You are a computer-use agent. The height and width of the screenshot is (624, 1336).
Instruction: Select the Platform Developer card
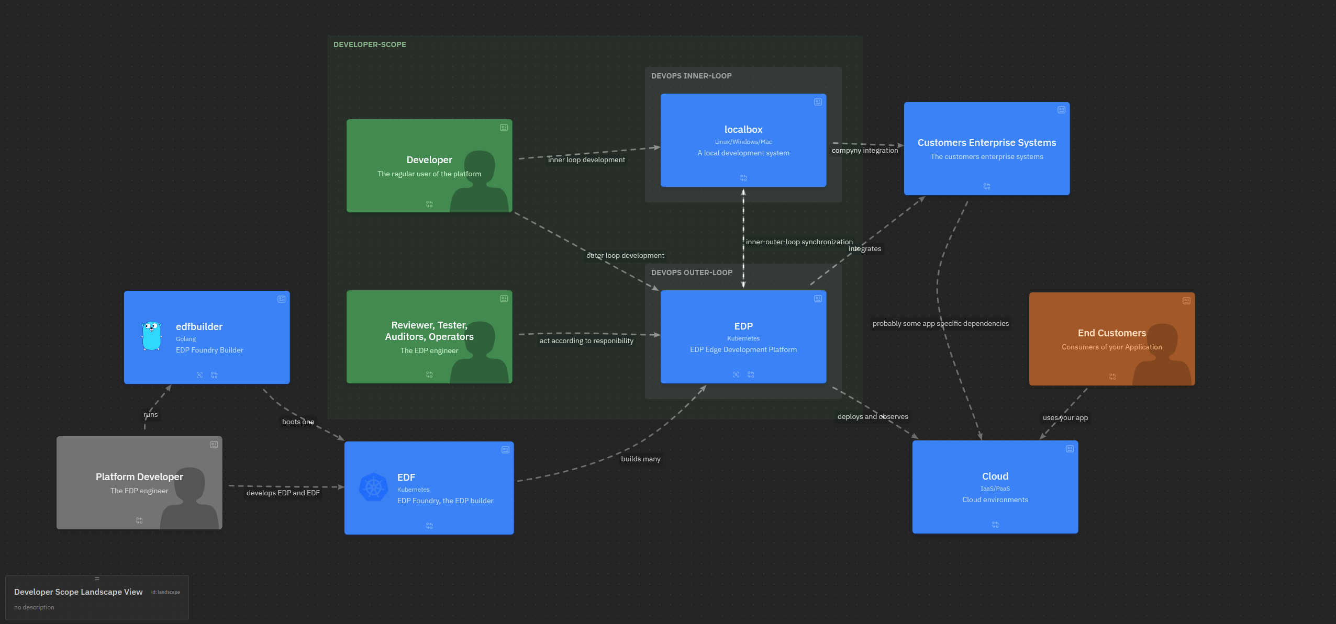coord(139,483)
